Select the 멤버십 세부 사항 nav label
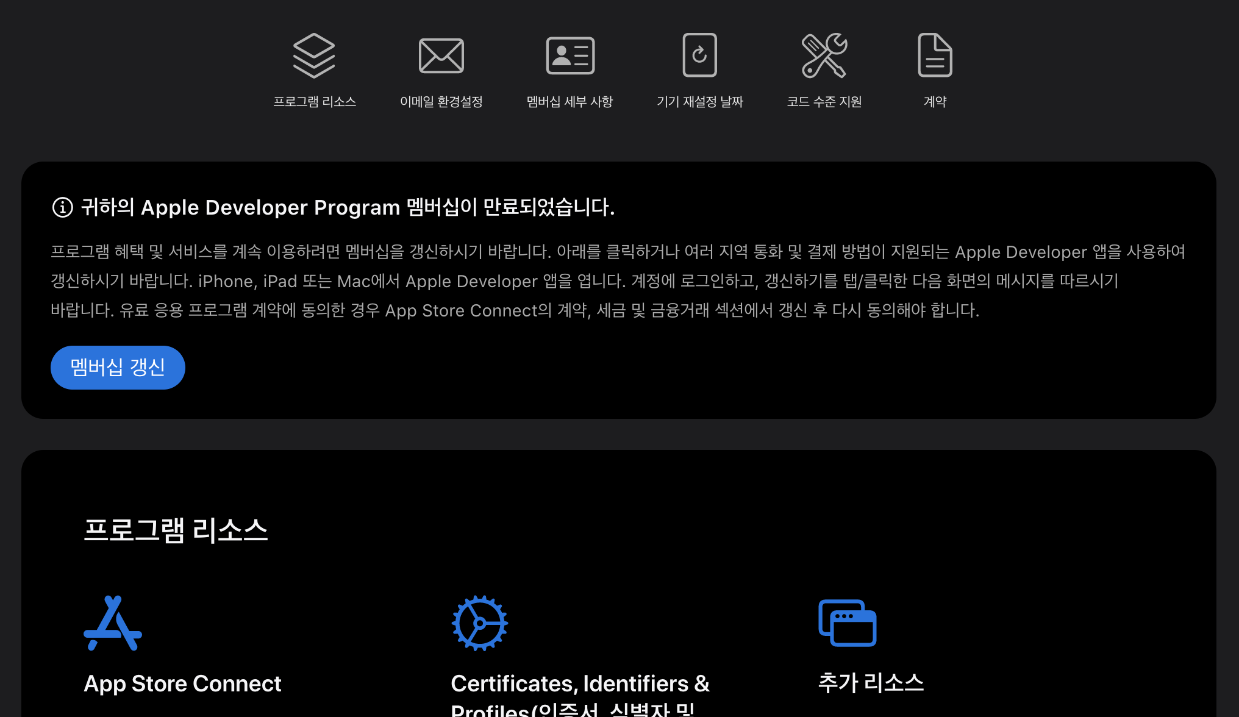The height and width of the screenshot is (717, 1239). tap(570, 102)
